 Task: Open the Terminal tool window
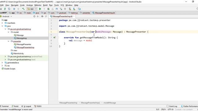(x=4, y=106)
